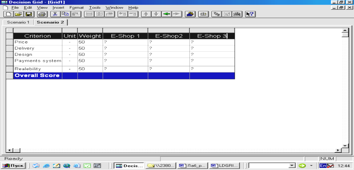Click the vertical scrollbar down arrow
This screenshot has height=170, width=354.
(x=345, y=146)
